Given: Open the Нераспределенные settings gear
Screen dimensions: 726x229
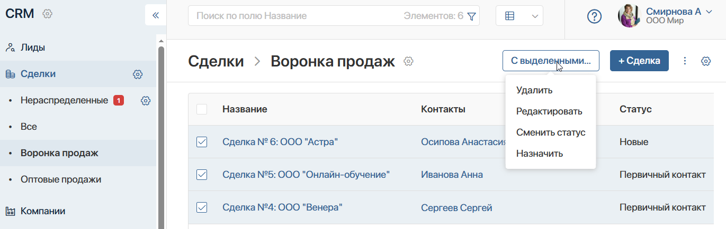Looking at the screenshot, I should coord(146,100).
